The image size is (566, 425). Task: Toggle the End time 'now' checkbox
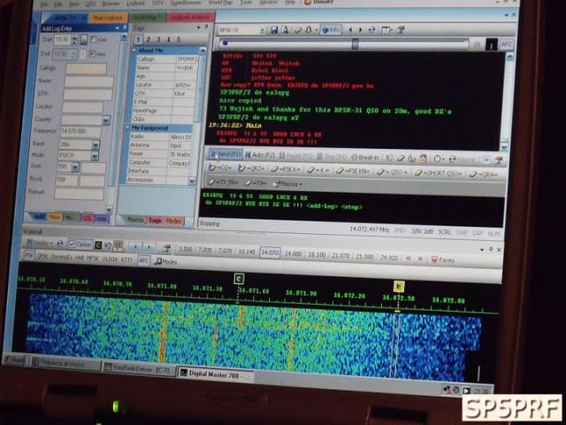pos(93,53)
